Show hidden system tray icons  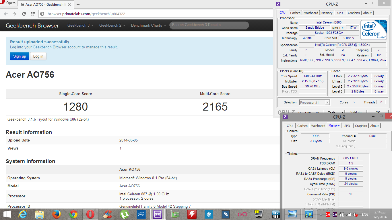pos(321,214)
